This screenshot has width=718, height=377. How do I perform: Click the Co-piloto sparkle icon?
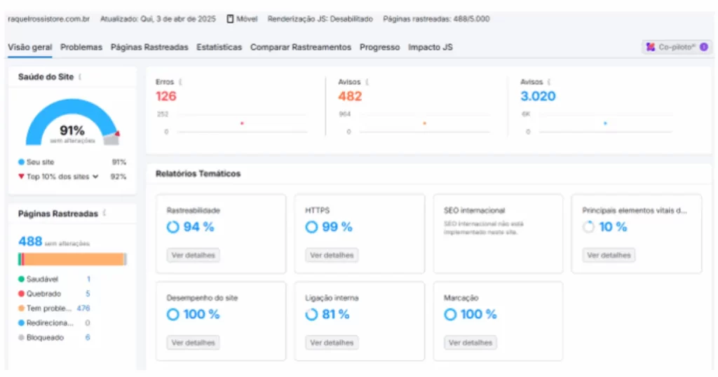pos(650,47)
